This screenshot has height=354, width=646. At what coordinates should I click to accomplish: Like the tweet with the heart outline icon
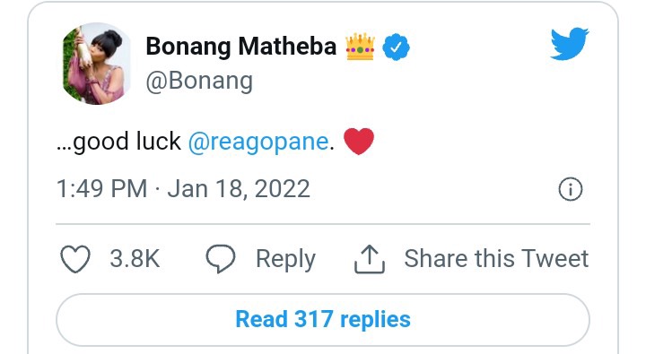(75, 259)
